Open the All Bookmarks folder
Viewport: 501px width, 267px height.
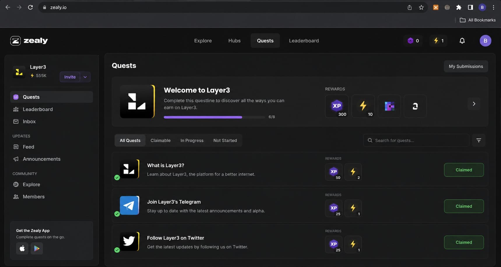pos(478,20)
